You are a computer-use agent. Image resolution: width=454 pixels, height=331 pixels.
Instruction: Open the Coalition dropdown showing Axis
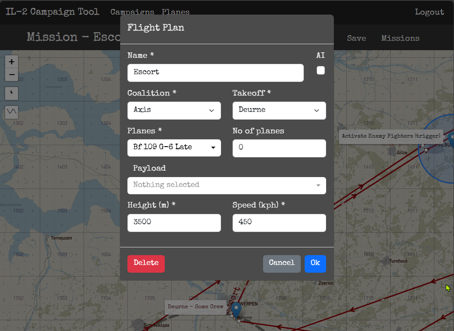pyautogui.click(x=174, y=110)
